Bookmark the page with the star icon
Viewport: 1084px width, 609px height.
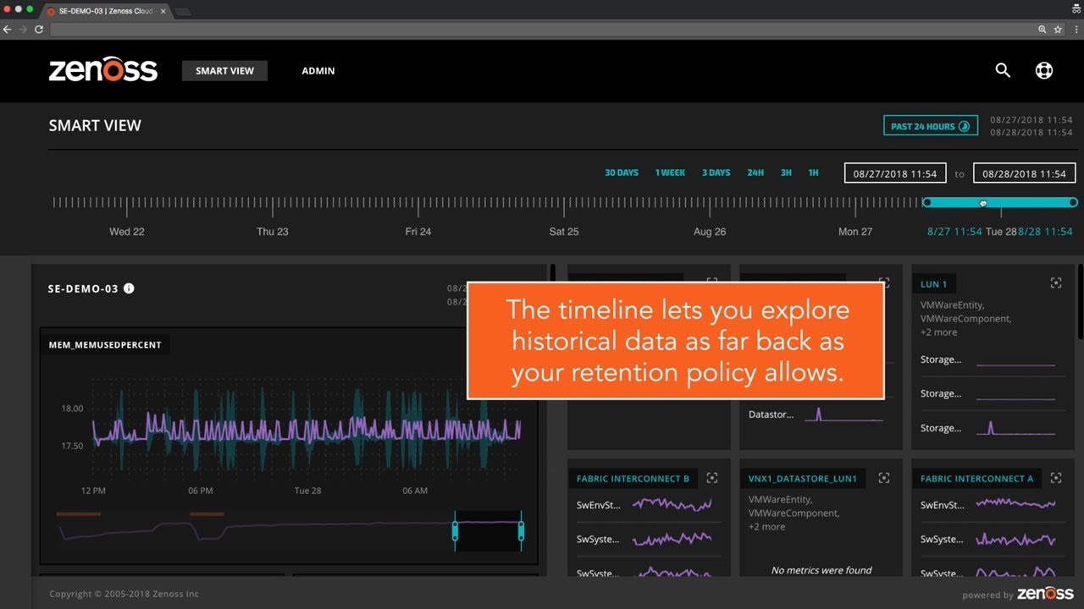pyautogui.click(x=1058, y=29)
